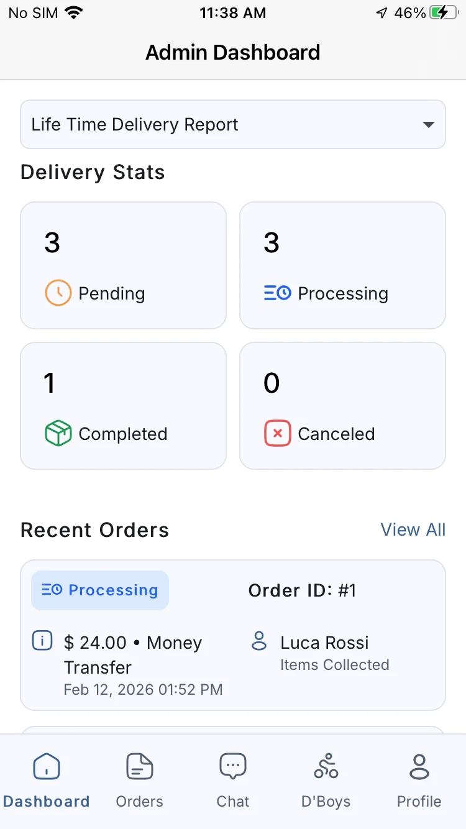Switch to the Orders tab

tap(140, 780)
